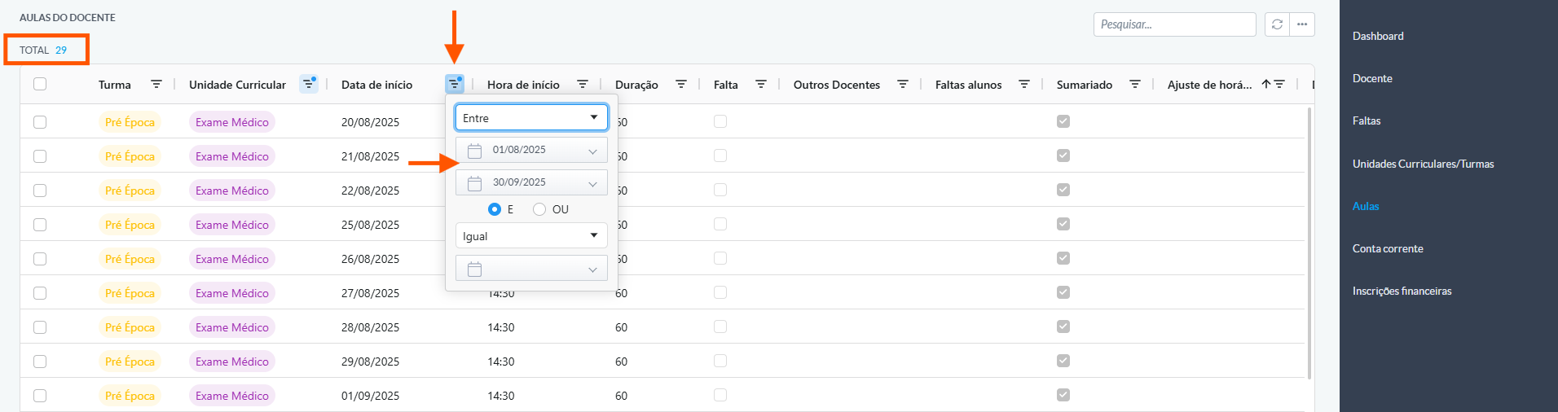Viewport: 1558px width, 412px height.
Task: Check the row checkbox for 20/08/2025
Action: (x=40, y=122)
